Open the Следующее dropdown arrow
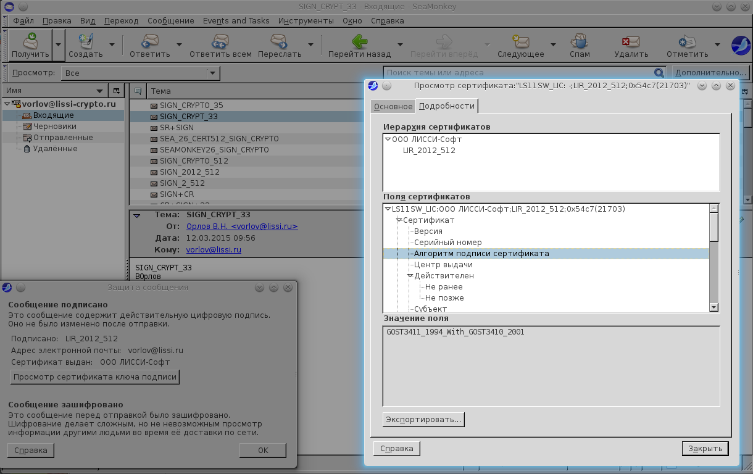Screen dimensions: 753x474 click(x=553, y=44)
